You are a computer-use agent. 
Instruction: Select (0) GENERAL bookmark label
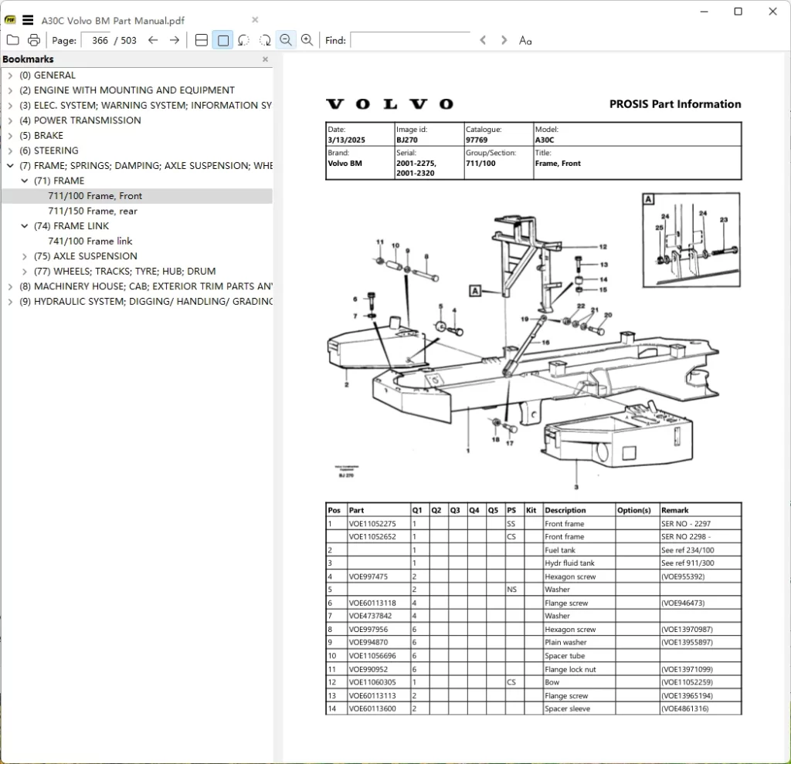tap(47, 75)
